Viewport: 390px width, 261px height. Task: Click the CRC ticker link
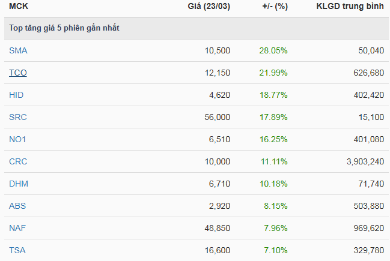pyautogui.click(x=18, y=161)
